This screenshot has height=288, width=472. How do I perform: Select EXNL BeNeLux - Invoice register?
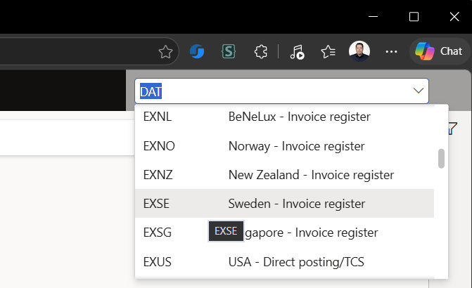284,117
